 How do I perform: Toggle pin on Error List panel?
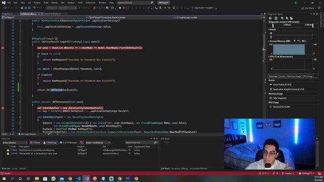[154, 139]
